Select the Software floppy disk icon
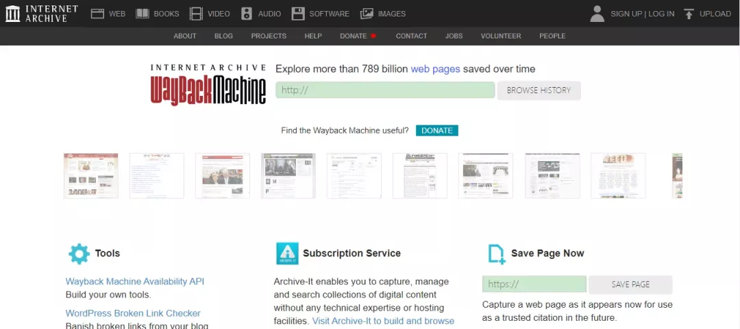 click(298, 14)
